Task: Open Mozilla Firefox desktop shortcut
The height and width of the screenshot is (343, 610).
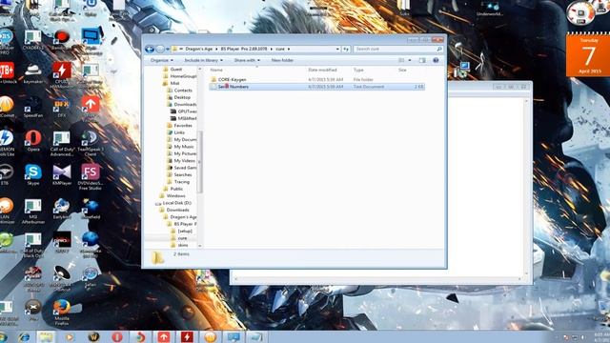Action: point(62,313)
